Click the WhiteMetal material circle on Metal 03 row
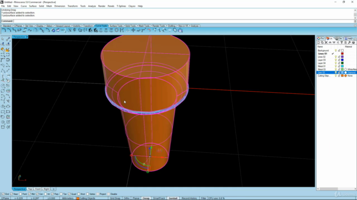The image size is (357, 200). click(346, 69)
